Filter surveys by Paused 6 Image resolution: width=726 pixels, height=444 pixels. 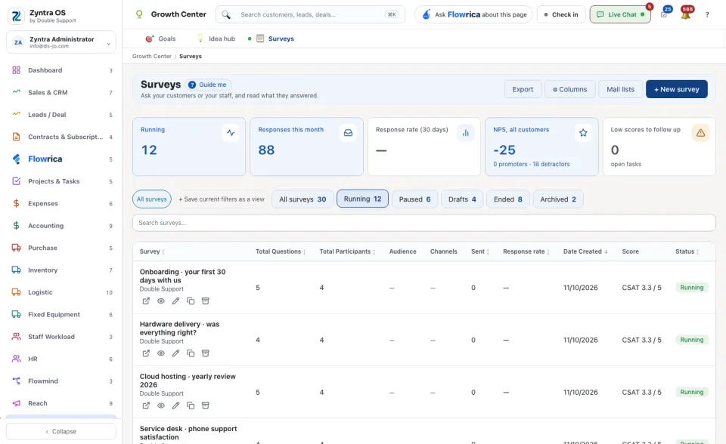click(x=415, y=199)
